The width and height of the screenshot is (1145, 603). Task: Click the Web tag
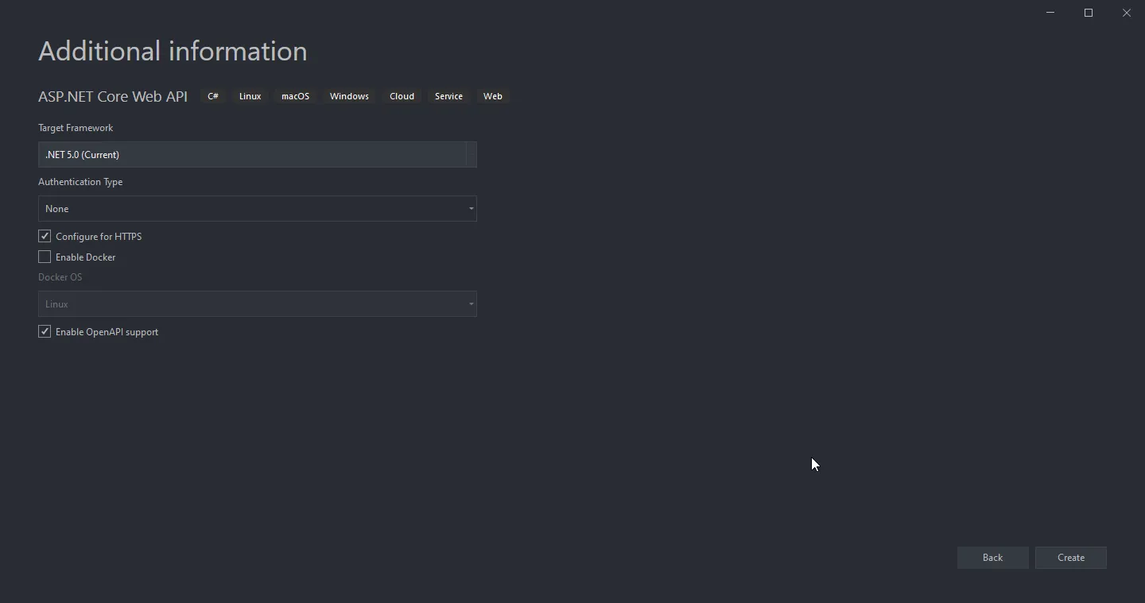[x=493, y=96]
